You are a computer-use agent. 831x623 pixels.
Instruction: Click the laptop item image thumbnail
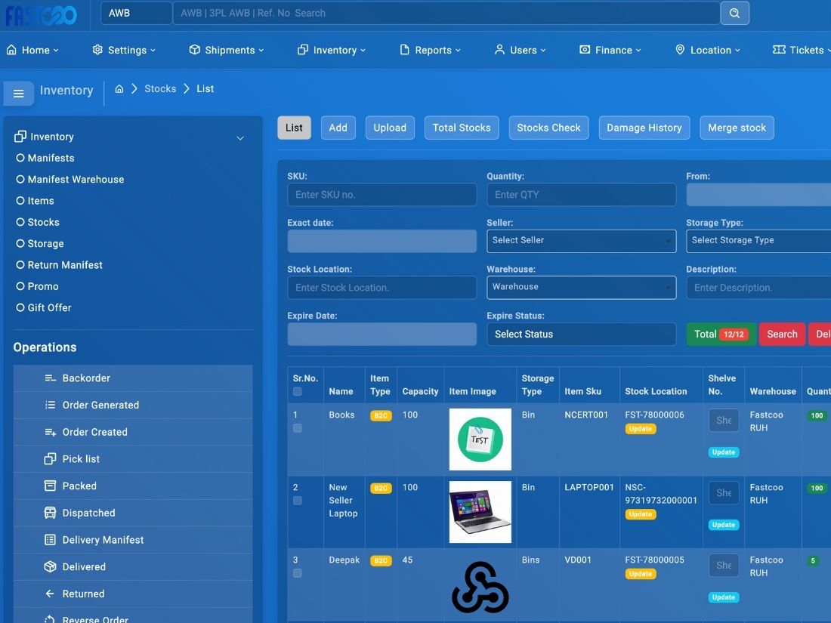click(x=480, y=512)
